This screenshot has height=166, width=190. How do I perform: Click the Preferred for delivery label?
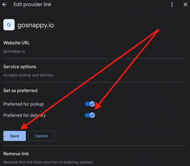pyautogui.click(x=24, y=115)
